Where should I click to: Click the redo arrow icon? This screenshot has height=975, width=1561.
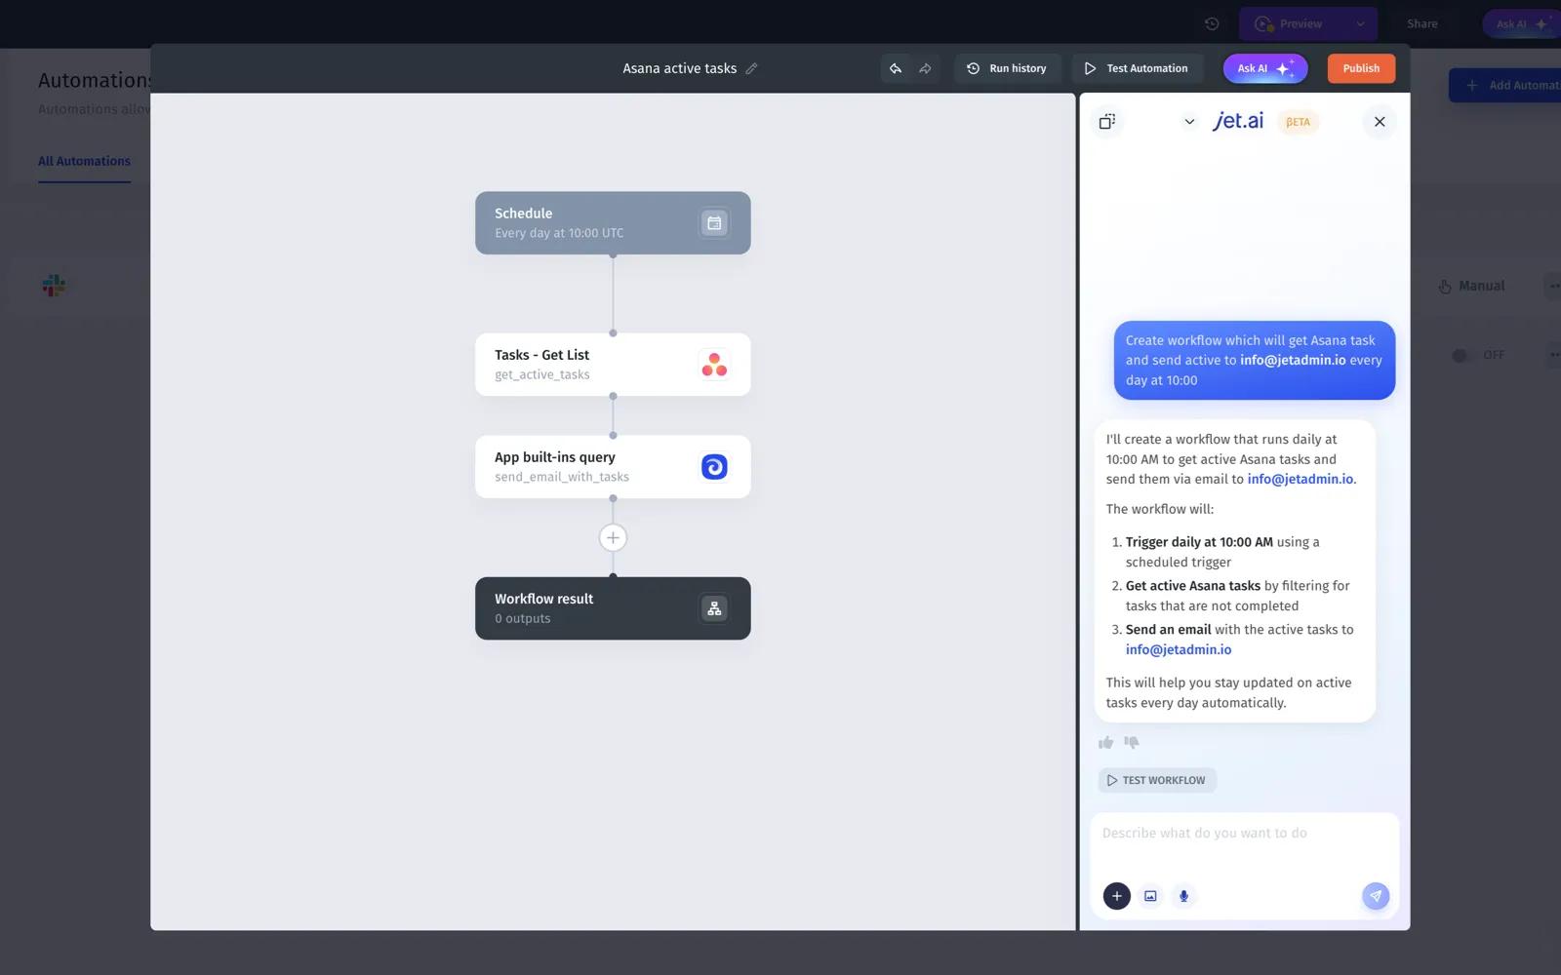pyautogui.click(x=925, y=68)
